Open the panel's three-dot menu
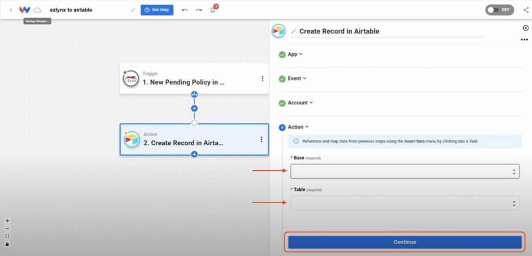The image size is (532, 256). (524, 39)
